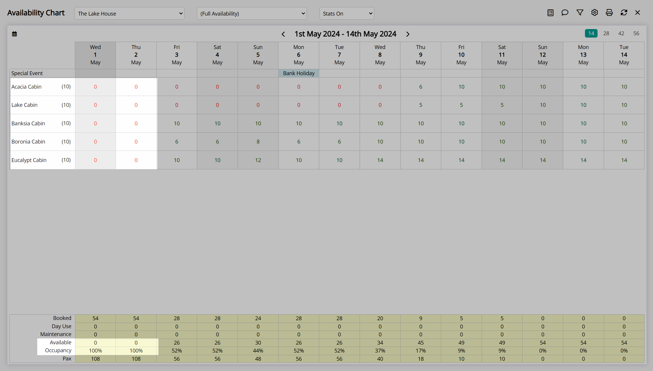653x371 pixels.
Task: Switch to 28 day view
Action: 606,33
